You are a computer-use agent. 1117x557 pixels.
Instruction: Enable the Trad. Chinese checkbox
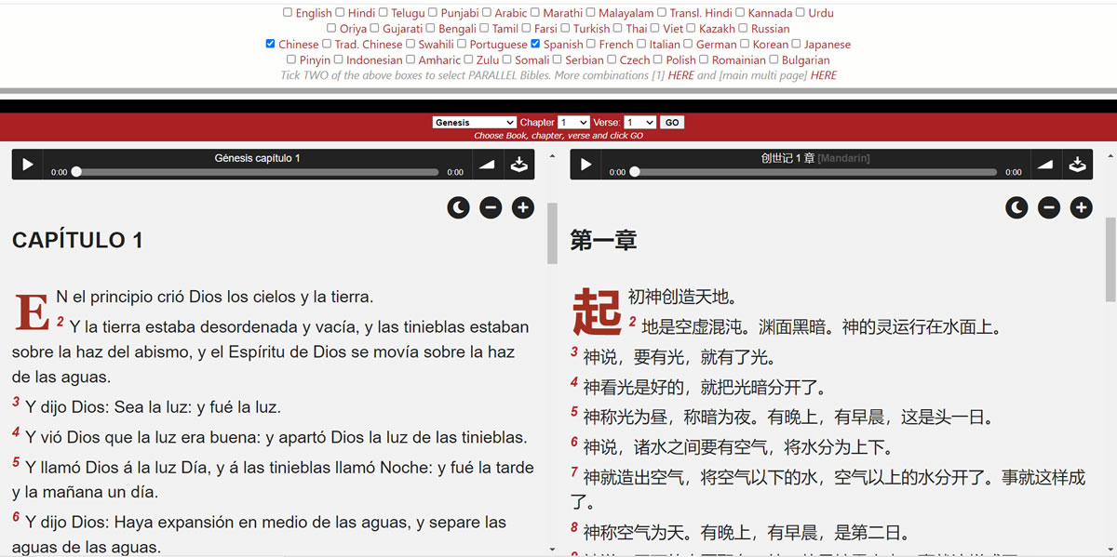[x=327, y=44]
